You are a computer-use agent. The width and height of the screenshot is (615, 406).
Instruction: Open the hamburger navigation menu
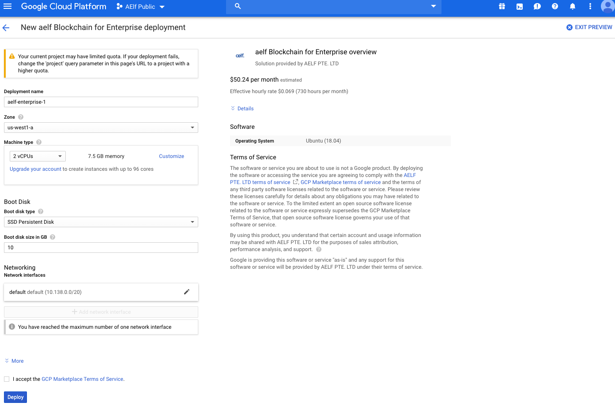8,6
